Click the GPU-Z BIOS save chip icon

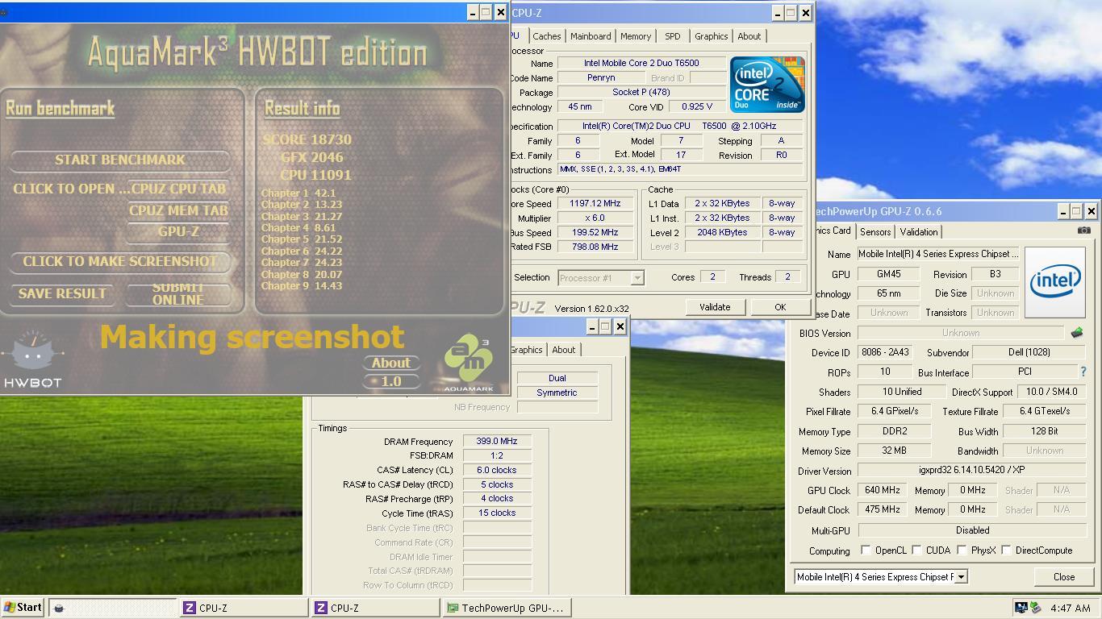coord(1076,332)
